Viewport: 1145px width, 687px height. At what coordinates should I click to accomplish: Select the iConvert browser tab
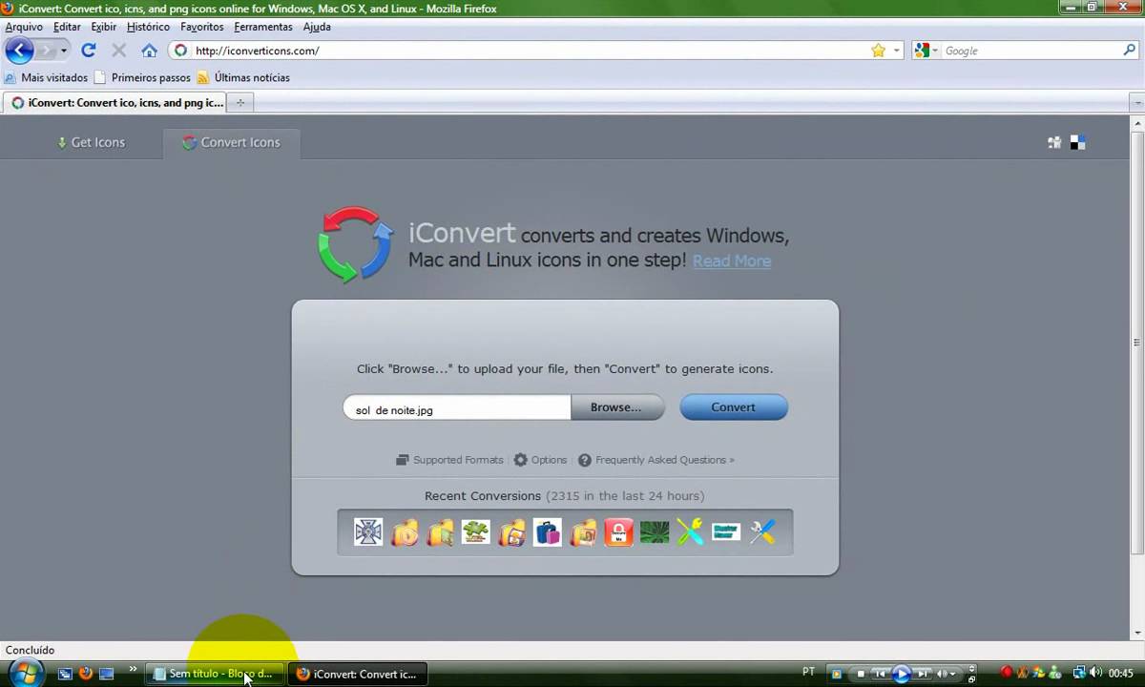[115, 102]
